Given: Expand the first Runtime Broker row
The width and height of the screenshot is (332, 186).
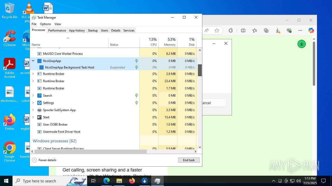Looking at the screenshot, I should [x=33, y=74].
